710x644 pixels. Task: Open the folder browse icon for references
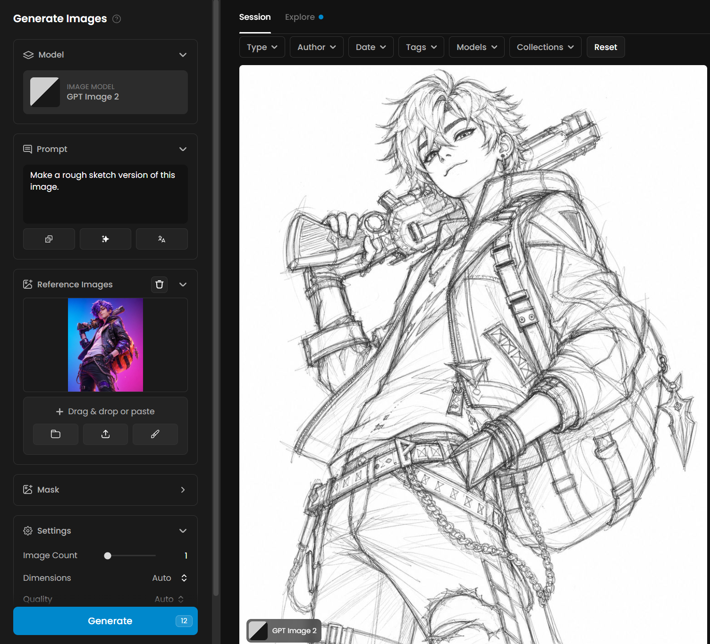coord(56,434)
